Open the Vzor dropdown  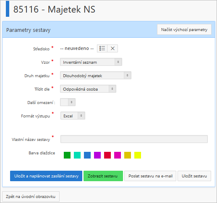click(x=91, y=62)
